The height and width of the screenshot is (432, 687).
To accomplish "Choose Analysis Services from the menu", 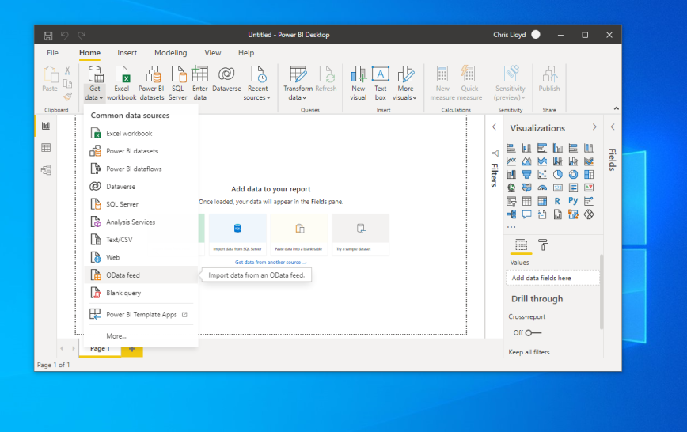I will pyautogui.click(x=141, y=222).
